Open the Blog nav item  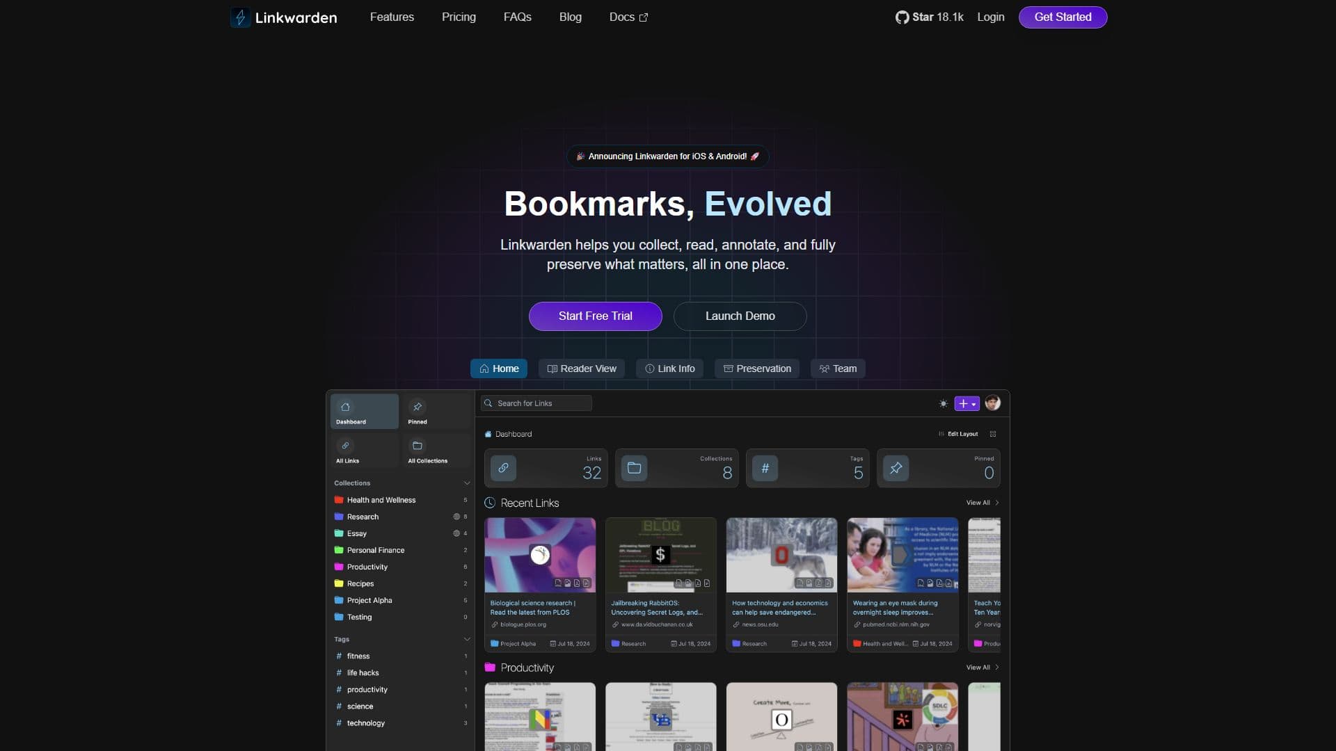tap(571, 17)
